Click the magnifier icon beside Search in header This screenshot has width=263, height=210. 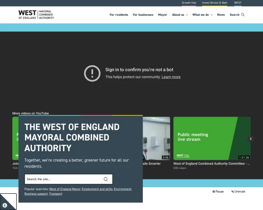click(x=243, y=15)
